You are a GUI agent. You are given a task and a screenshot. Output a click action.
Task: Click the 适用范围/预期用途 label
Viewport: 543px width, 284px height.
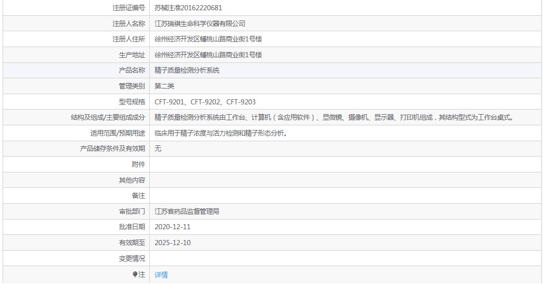pyautogui.click(x=118, y=133)
